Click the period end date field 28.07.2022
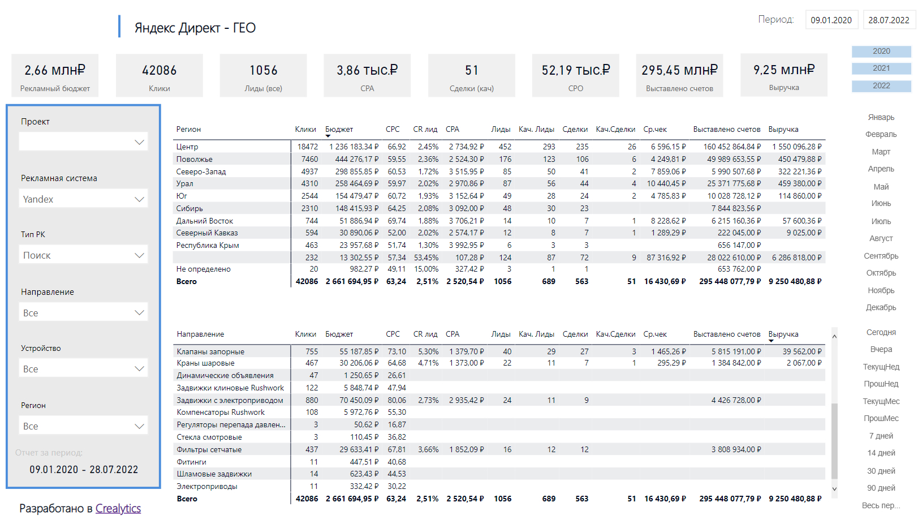Image resolution: width=918 pixels, height=528 pixels. [x=889, y=20]
